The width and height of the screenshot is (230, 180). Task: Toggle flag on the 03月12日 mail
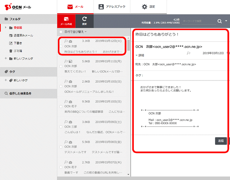point(66,41)
